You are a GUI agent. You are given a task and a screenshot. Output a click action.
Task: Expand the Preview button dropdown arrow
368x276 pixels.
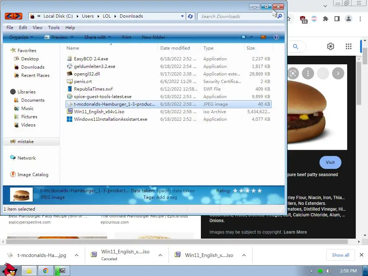pos(72,37)
